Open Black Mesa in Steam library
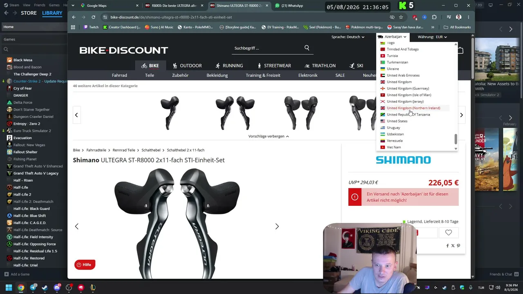The width and height of the screenshot is (523, 294). 23,60
